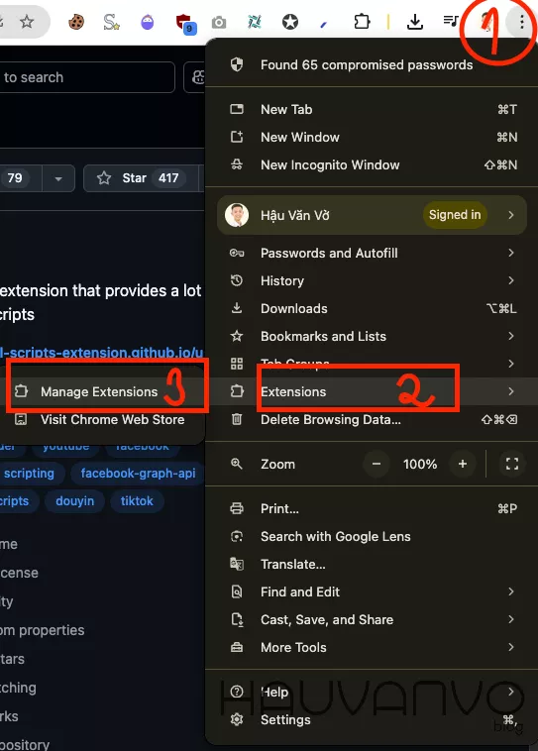538x751 pixels.
Task: Expand Bookmarks and Lists submenu
Action: coord(372,336)
